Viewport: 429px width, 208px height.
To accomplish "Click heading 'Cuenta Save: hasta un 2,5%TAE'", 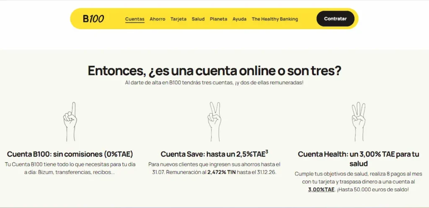I will point(212,154).
